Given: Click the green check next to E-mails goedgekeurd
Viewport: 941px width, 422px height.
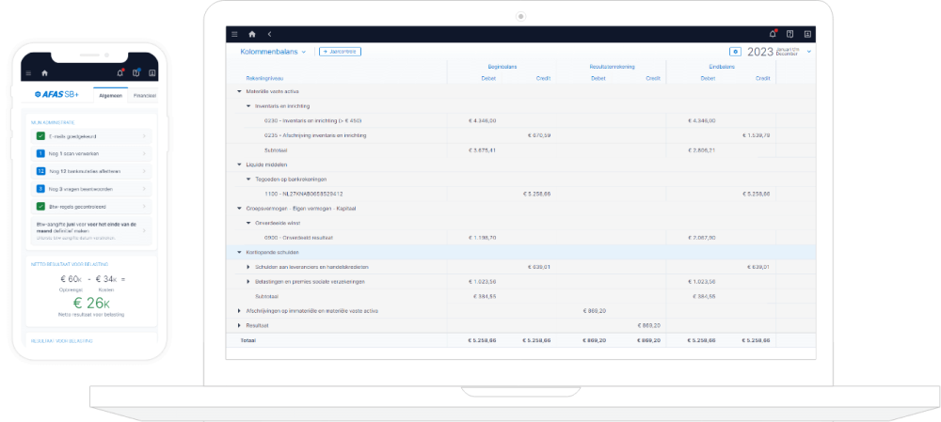Looking at the screenshot, I should point(40,136).
